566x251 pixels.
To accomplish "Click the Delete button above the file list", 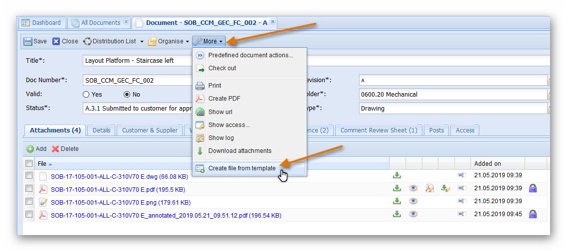I will point(65,148).
